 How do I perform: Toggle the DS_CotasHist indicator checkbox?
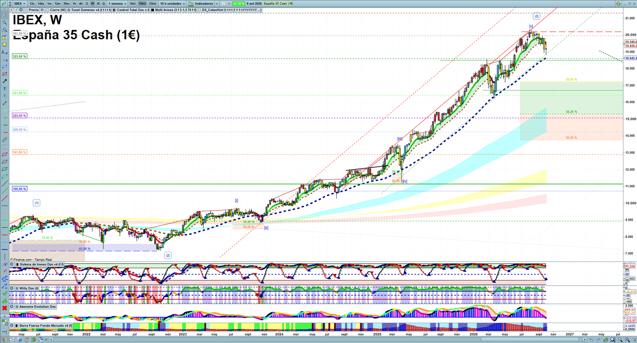(200, 10)
